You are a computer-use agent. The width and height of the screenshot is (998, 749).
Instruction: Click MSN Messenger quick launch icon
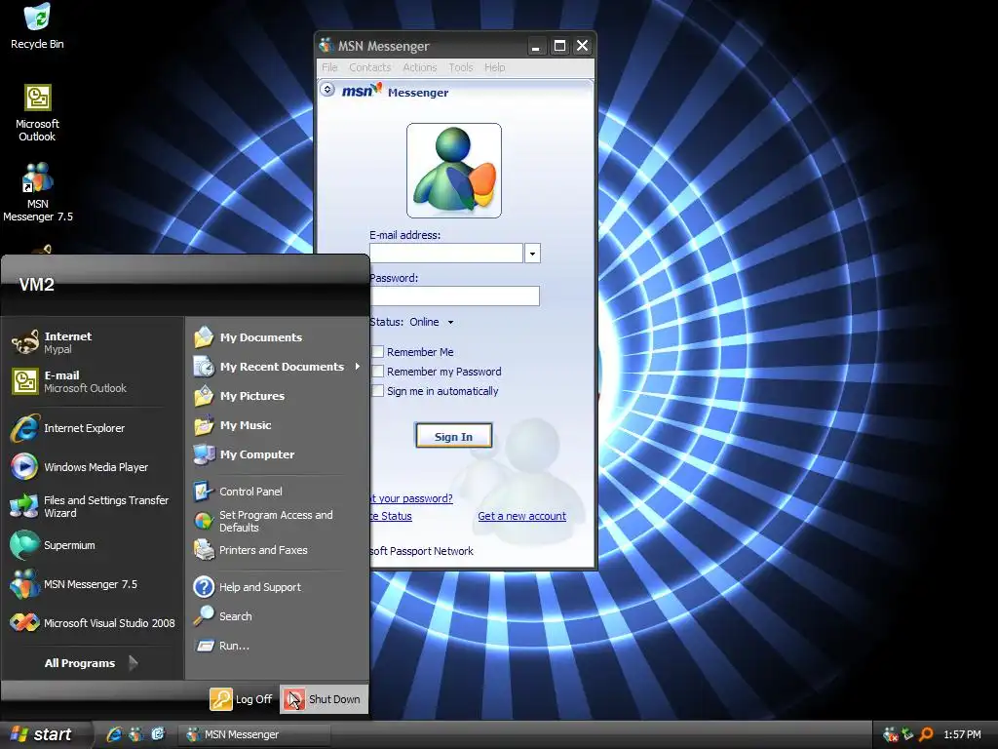click(135, 734)
